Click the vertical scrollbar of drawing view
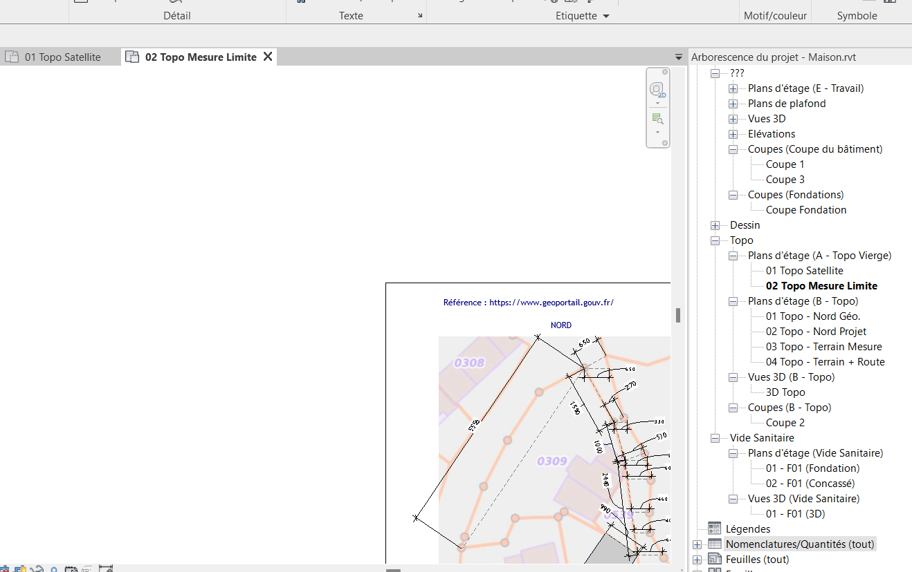 tap(678, 315)
